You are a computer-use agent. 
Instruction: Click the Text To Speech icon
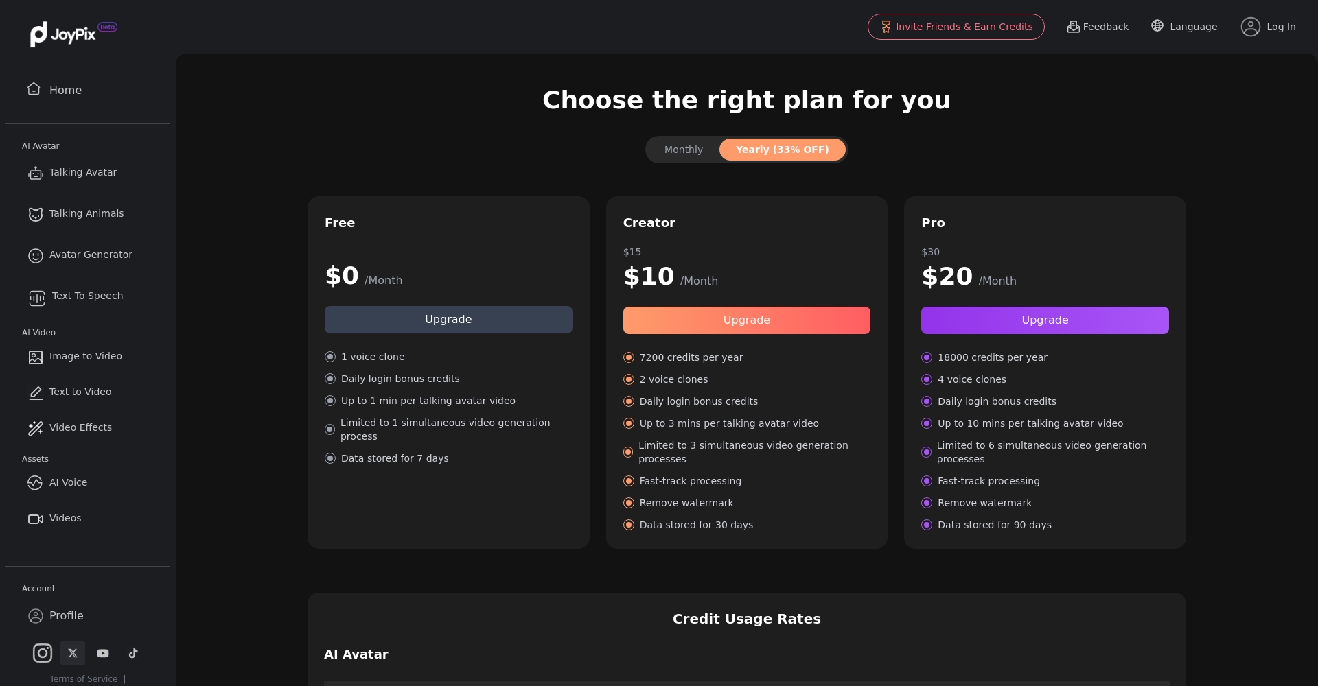36,297
